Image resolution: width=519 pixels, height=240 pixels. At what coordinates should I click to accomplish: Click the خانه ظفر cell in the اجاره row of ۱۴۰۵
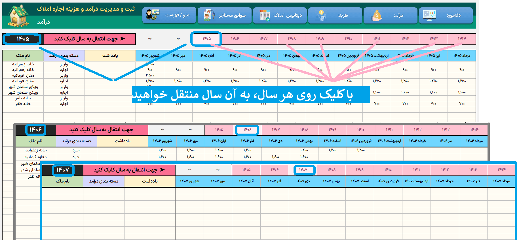(23, 104)
